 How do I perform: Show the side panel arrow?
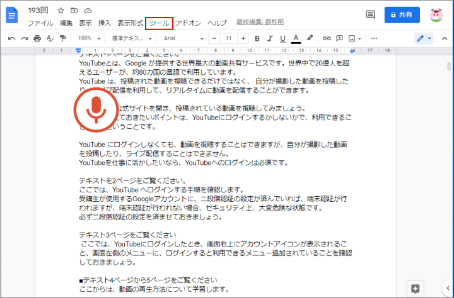[448, 288]
